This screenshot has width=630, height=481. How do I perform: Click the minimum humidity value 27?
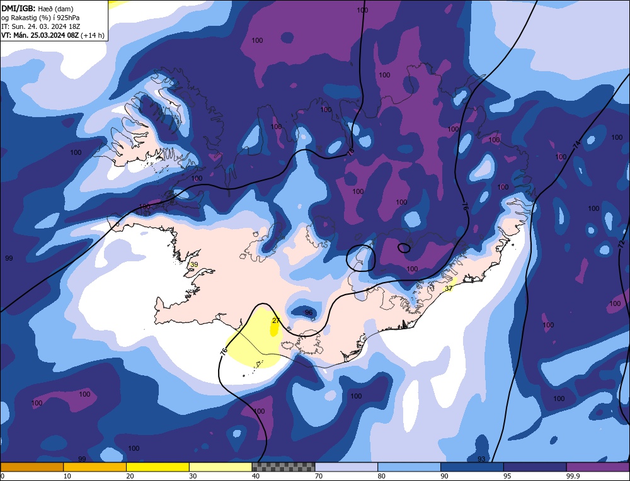(x=276, y=320)
